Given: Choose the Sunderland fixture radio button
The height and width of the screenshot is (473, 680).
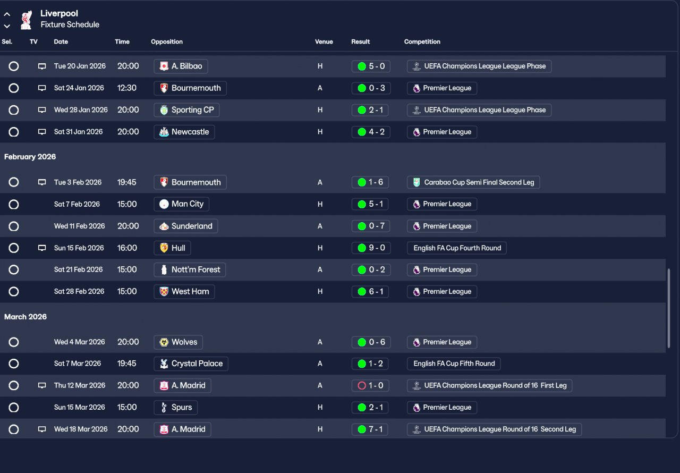Looking at the screenshot, I should [x=14, y=226].
